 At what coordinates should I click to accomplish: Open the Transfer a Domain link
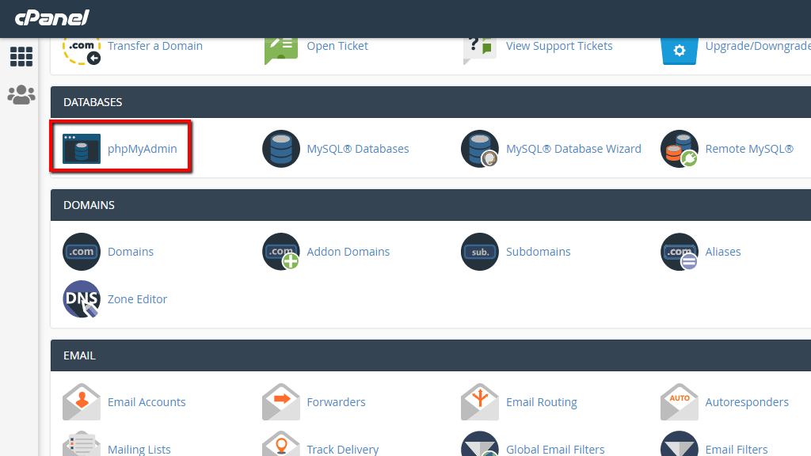155,46
